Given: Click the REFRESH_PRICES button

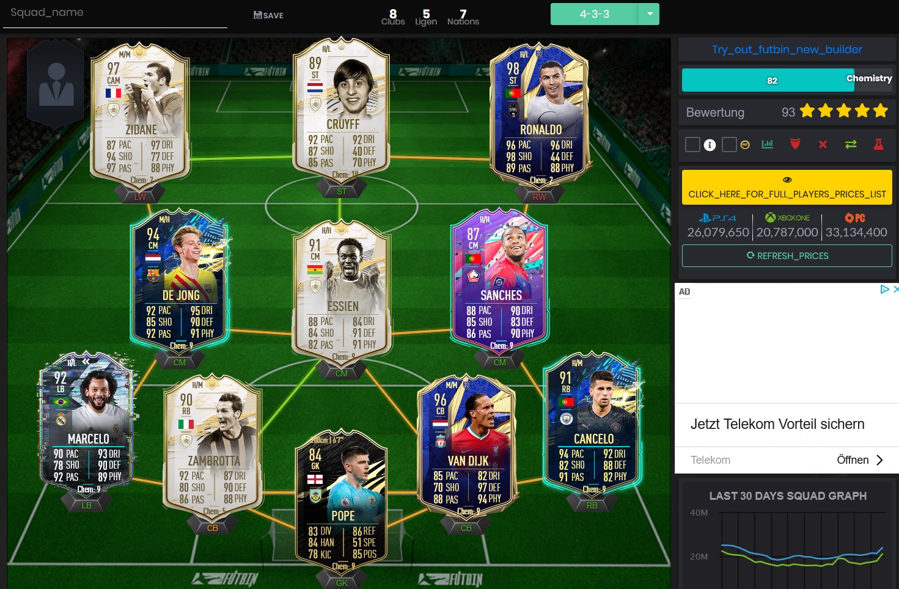Looking at the screenshot, I should (787, 255).
